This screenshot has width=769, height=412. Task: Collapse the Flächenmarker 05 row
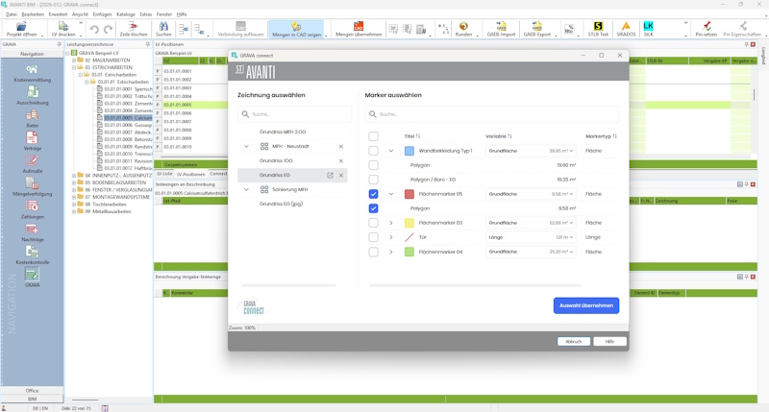(x=391, y=194)
